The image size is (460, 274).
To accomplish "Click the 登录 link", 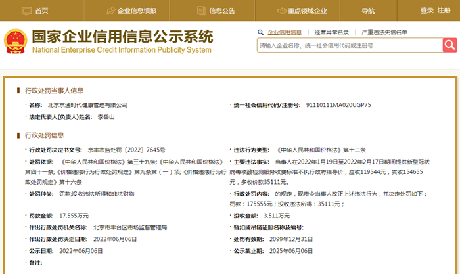I will coord(426,11).
